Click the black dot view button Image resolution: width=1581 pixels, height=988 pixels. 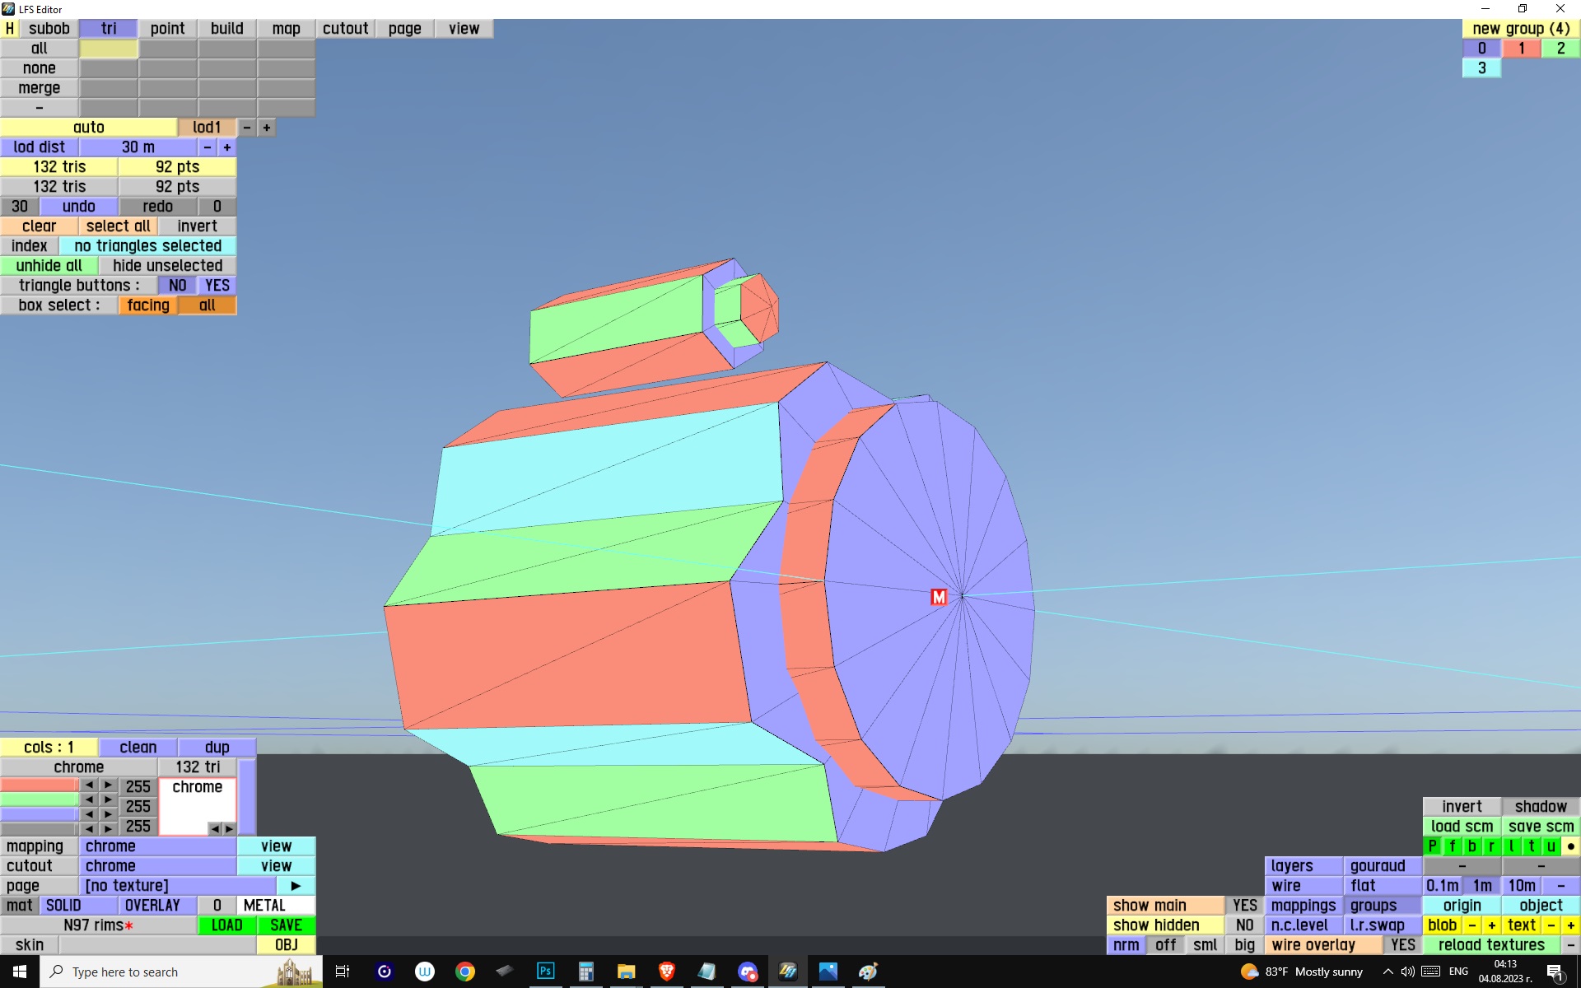(1570, 846)
